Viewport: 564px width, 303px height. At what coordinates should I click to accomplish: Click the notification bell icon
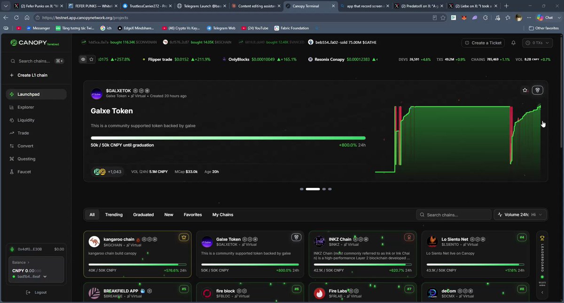pos(514,43)
